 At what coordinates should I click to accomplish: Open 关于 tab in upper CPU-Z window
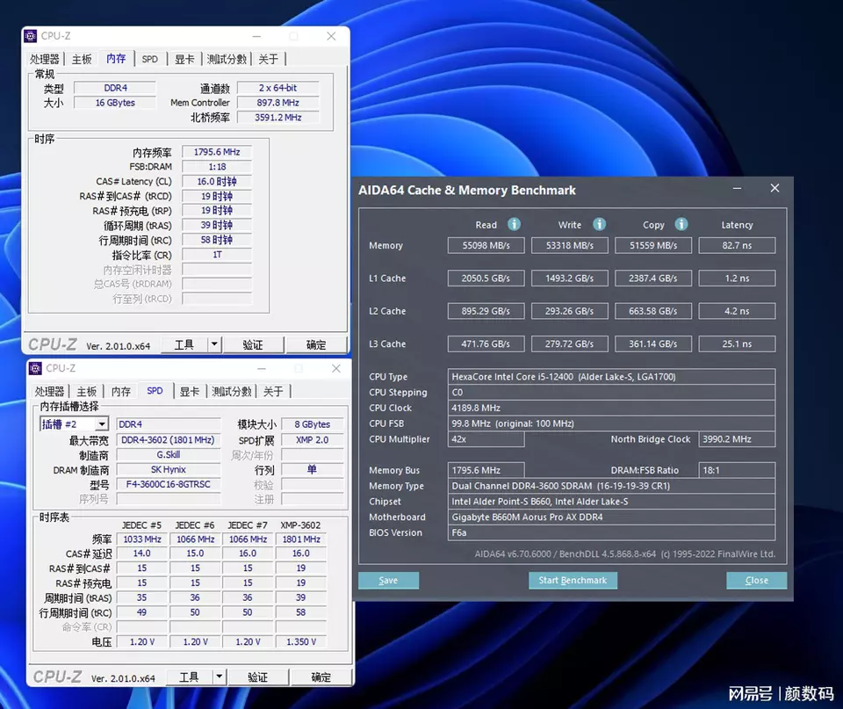point(269,59)
